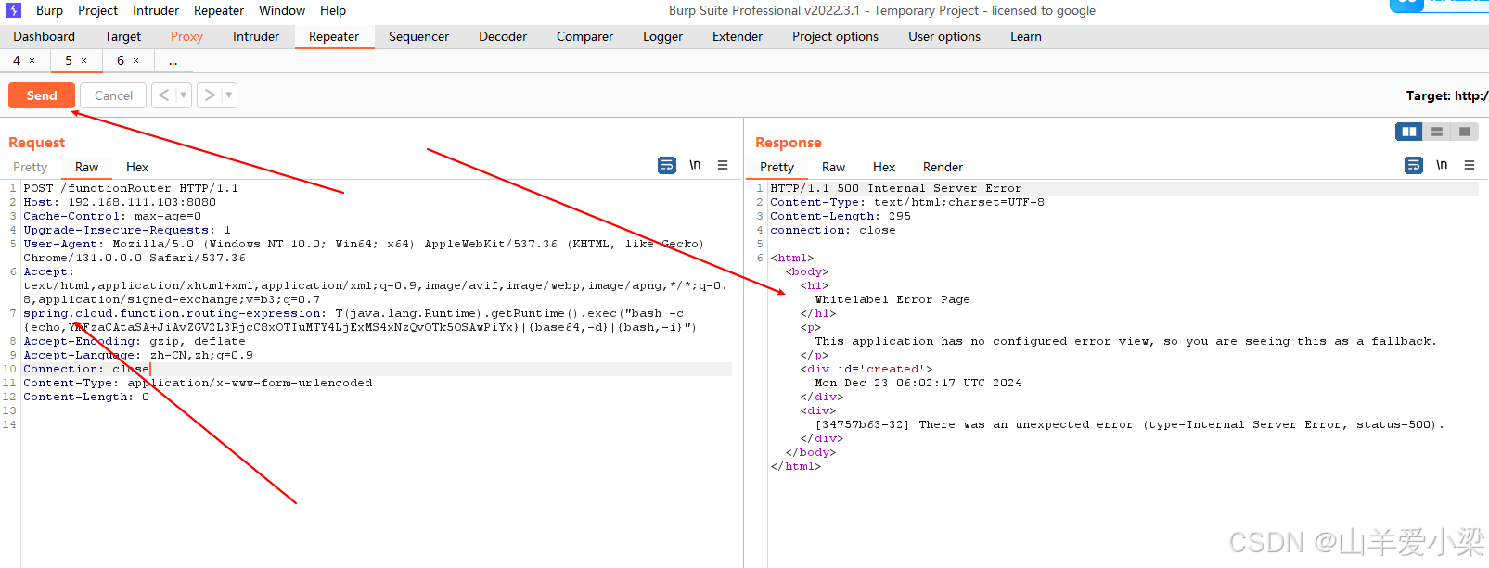Click the Content-Type: application/x-www-form-urlencoded line
The width and height of the screenshot is (1489, 568).
[x=198, y=383]
